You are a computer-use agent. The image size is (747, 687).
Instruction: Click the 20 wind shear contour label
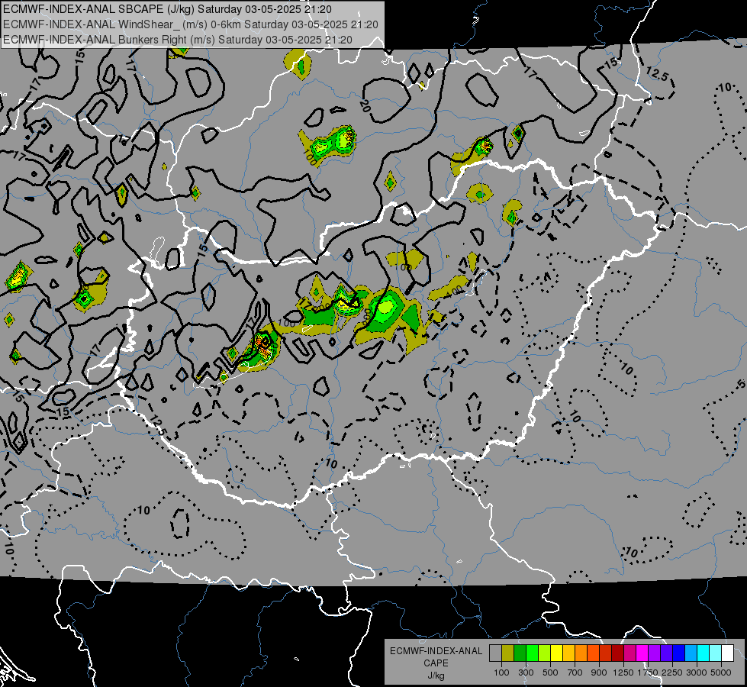click(365, 106)
